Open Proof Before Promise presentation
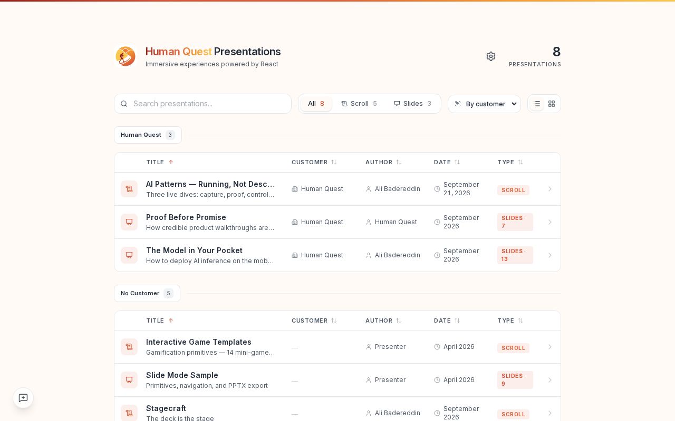The image size is (675, 421). (x=186, y=217)
